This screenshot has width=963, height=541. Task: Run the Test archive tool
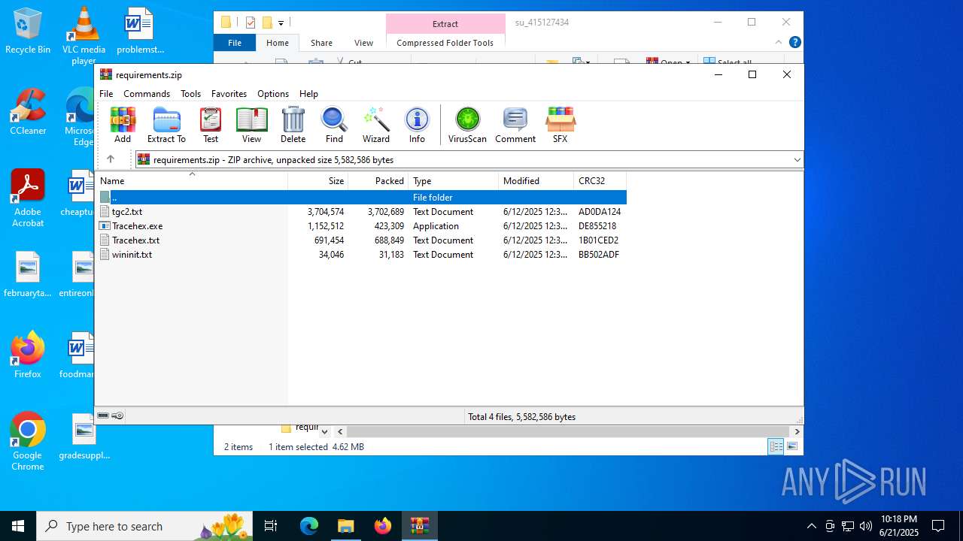point(211,125)
